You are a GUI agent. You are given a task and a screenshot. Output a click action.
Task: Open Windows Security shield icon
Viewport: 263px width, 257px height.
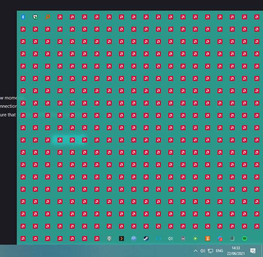(x=35, y=17)
